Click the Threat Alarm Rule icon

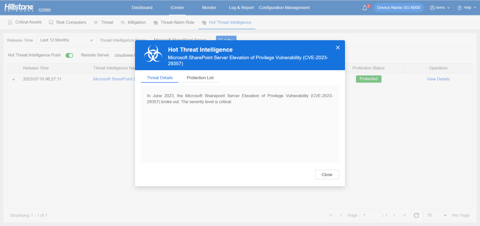156,22
